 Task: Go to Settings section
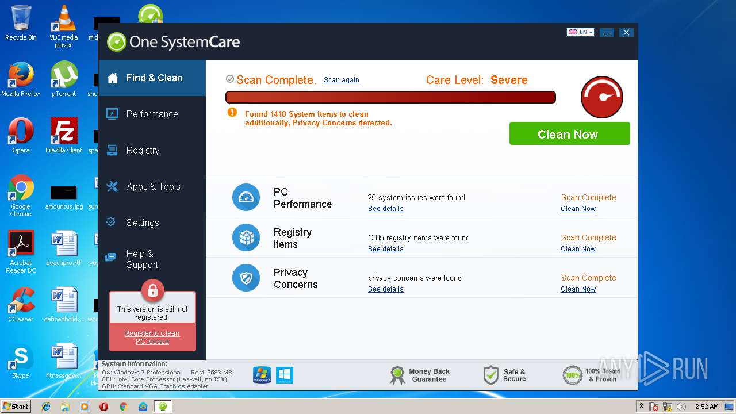pyautogui.click(x=152, y=223)
